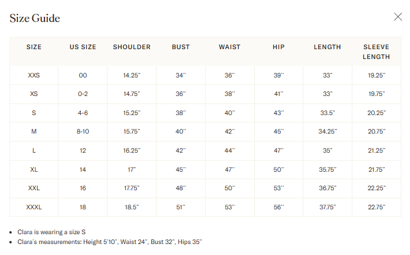Select the SHOULDER column header
Image resolution: width=410 pixels, height=255 pixels.
pos(132,47)
